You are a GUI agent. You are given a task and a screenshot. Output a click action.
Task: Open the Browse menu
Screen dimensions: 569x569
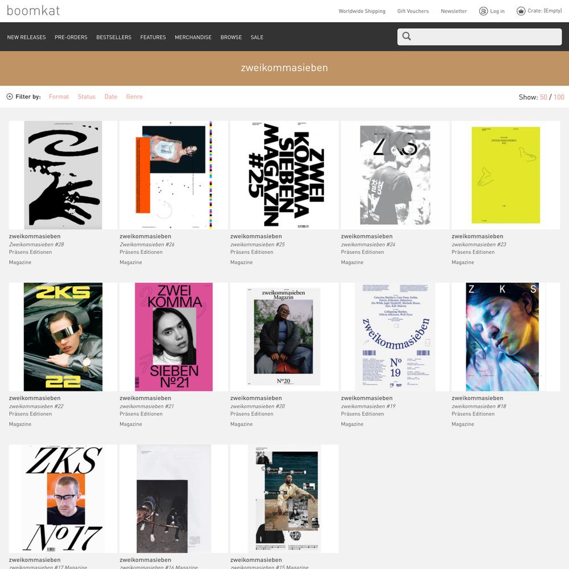[231, 38]
